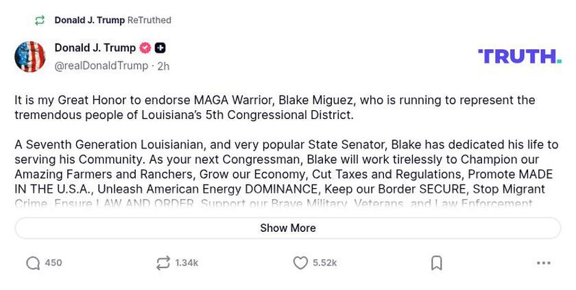Viewport: 576px width, 290px height.
Task: Click the small Donald J. Trump ReTruthed name
Action: pos(90,21)
